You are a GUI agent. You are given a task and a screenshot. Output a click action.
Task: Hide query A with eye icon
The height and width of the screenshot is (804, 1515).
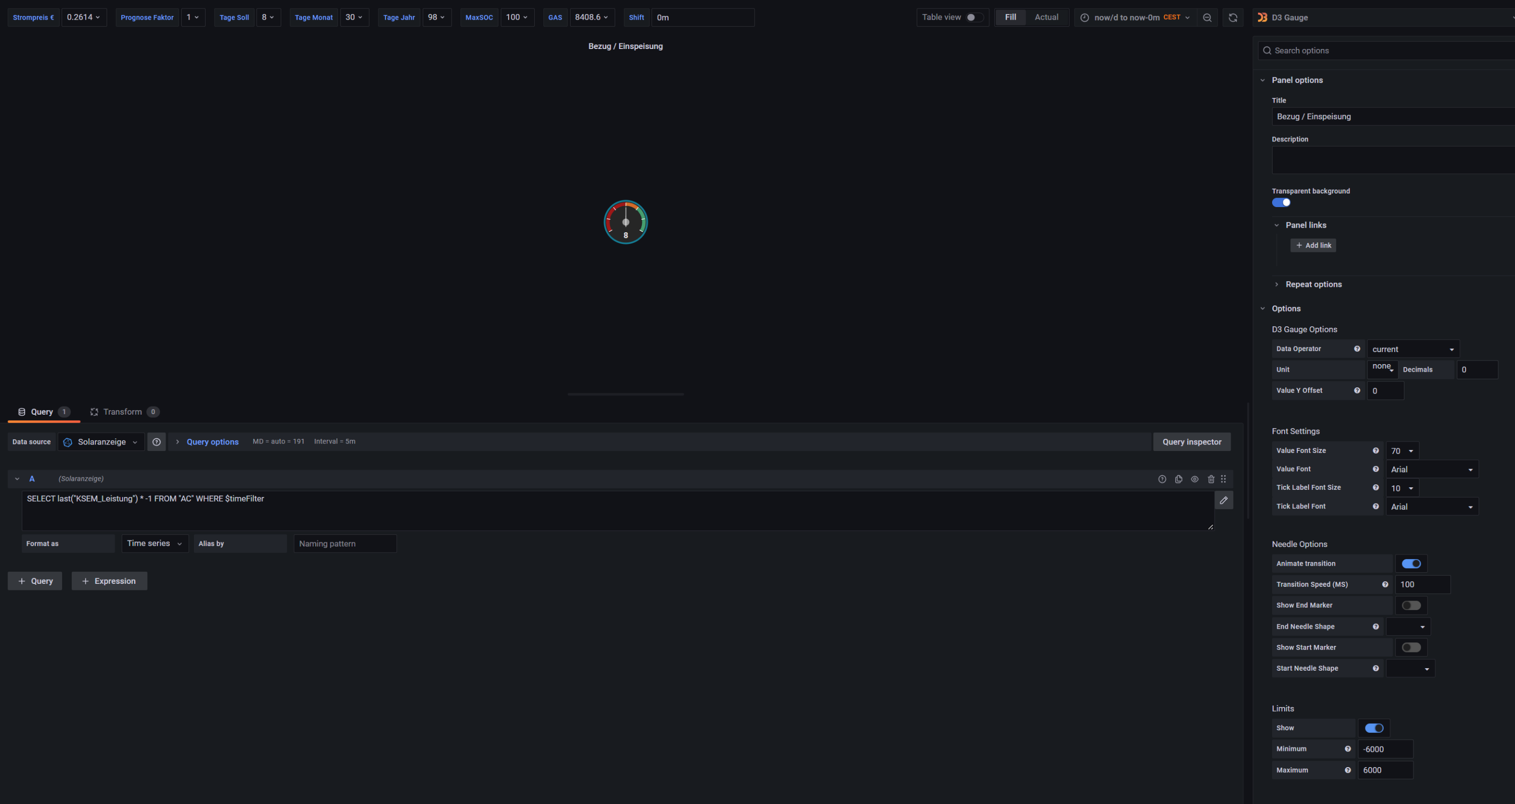click(1194, 479)
